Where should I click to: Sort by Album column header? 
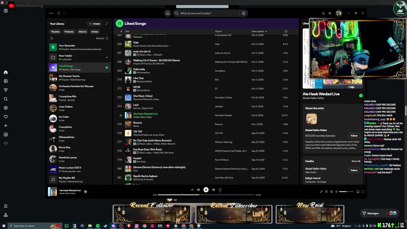(218, 31)
